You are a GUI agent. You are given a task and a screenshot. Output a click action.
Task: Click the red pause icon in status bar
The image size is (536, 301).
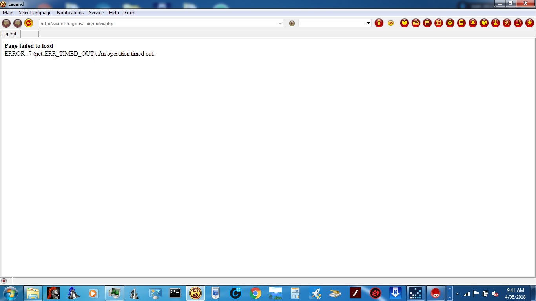4,281
